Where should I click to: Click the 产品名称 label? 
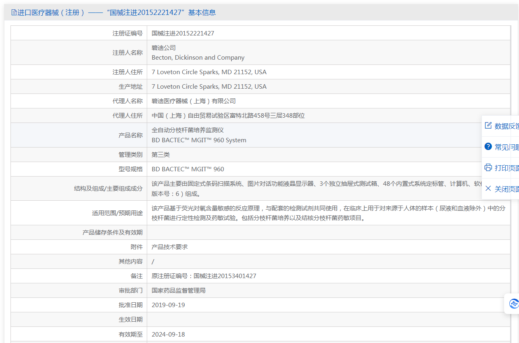131,135
